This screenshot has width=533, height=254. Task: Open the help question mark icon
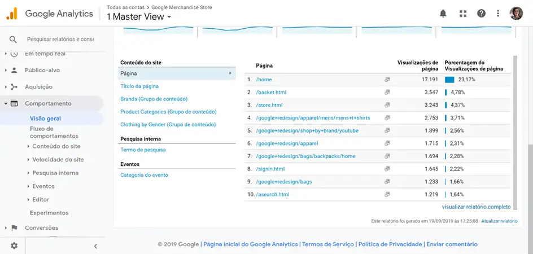click(x=481, y=13)
